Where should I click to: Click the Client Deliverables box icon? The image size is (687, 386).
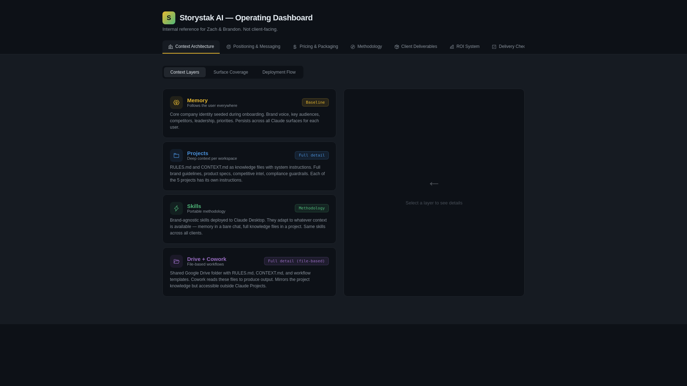point(397,47)
